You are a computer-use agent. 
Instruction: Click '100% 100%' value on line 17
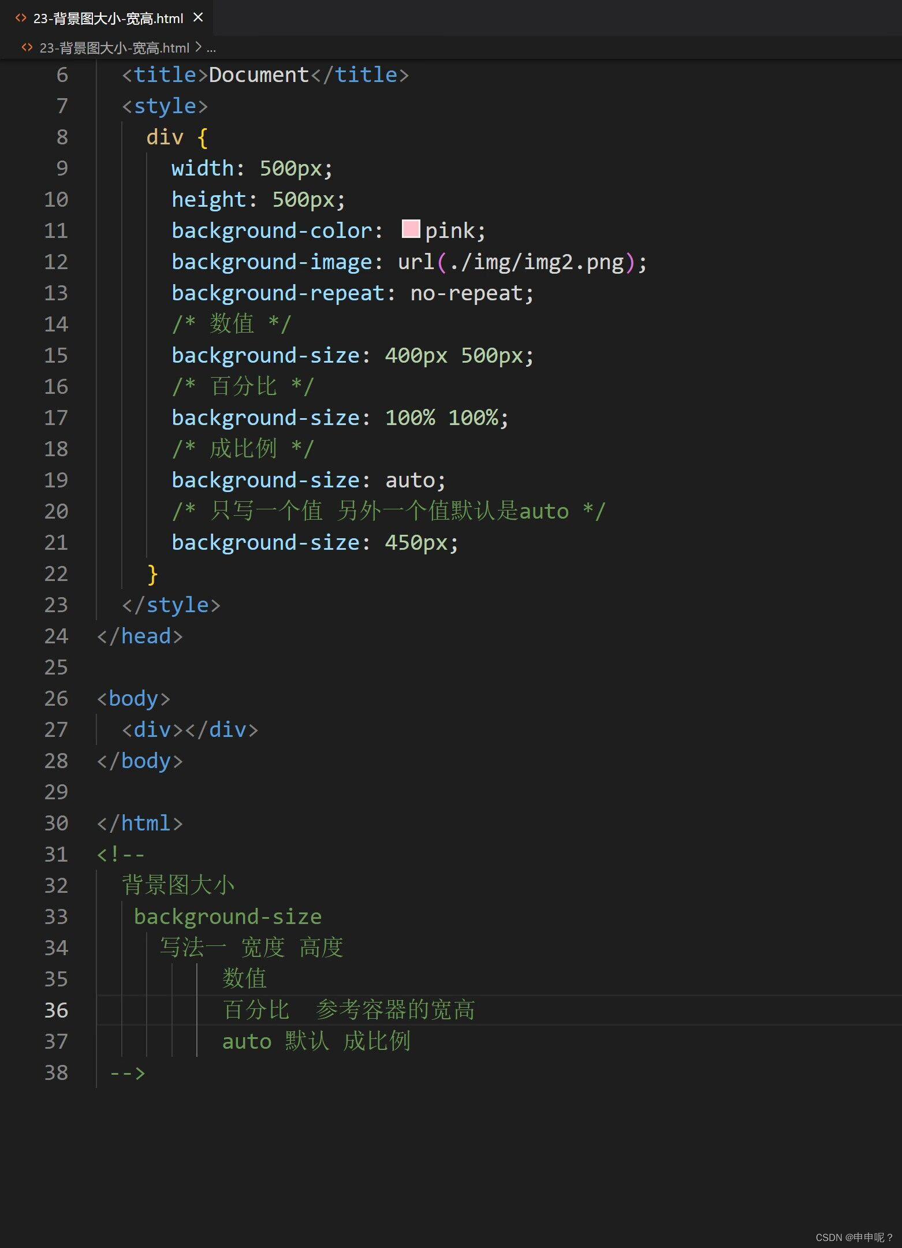(x=441, y=418)
